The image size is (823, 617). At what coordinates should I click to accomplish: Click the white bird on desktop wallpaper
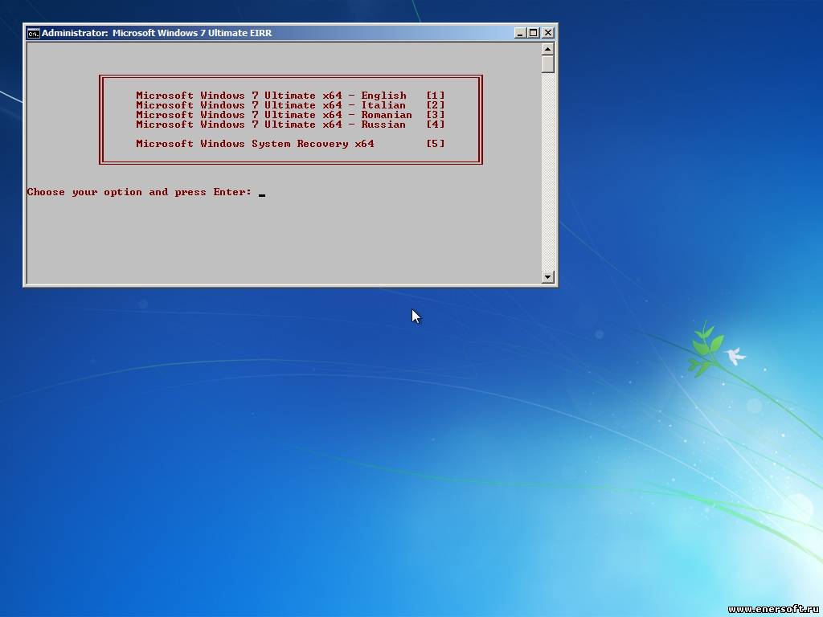pyautogui.click(x=734, y=355)
